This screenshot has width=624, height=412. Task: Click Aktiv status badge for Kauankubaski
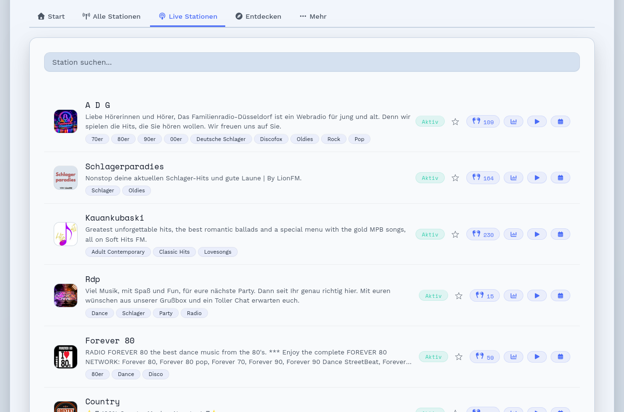pyautogui.click(x=430, y=235)
